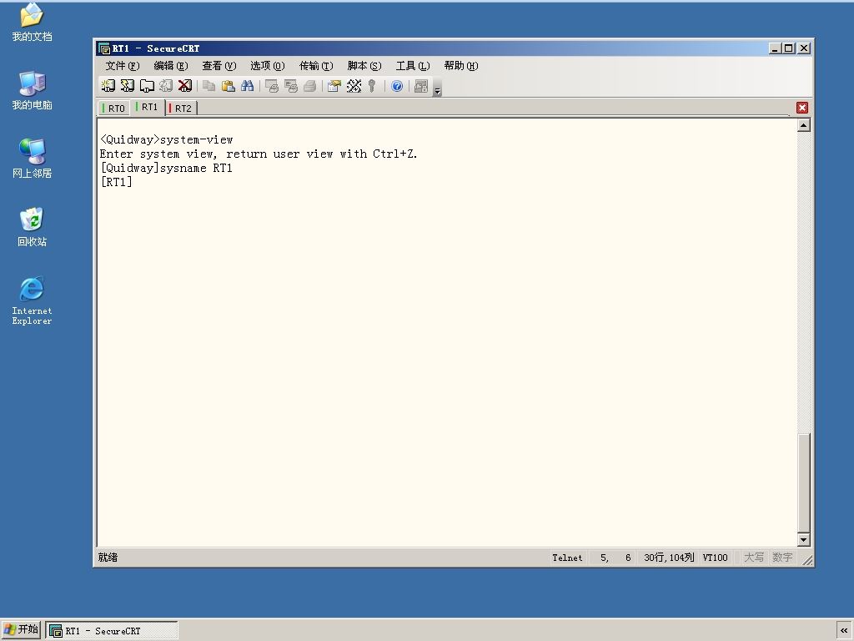Switch to the RT2 session tab

[x=181, y=109]
